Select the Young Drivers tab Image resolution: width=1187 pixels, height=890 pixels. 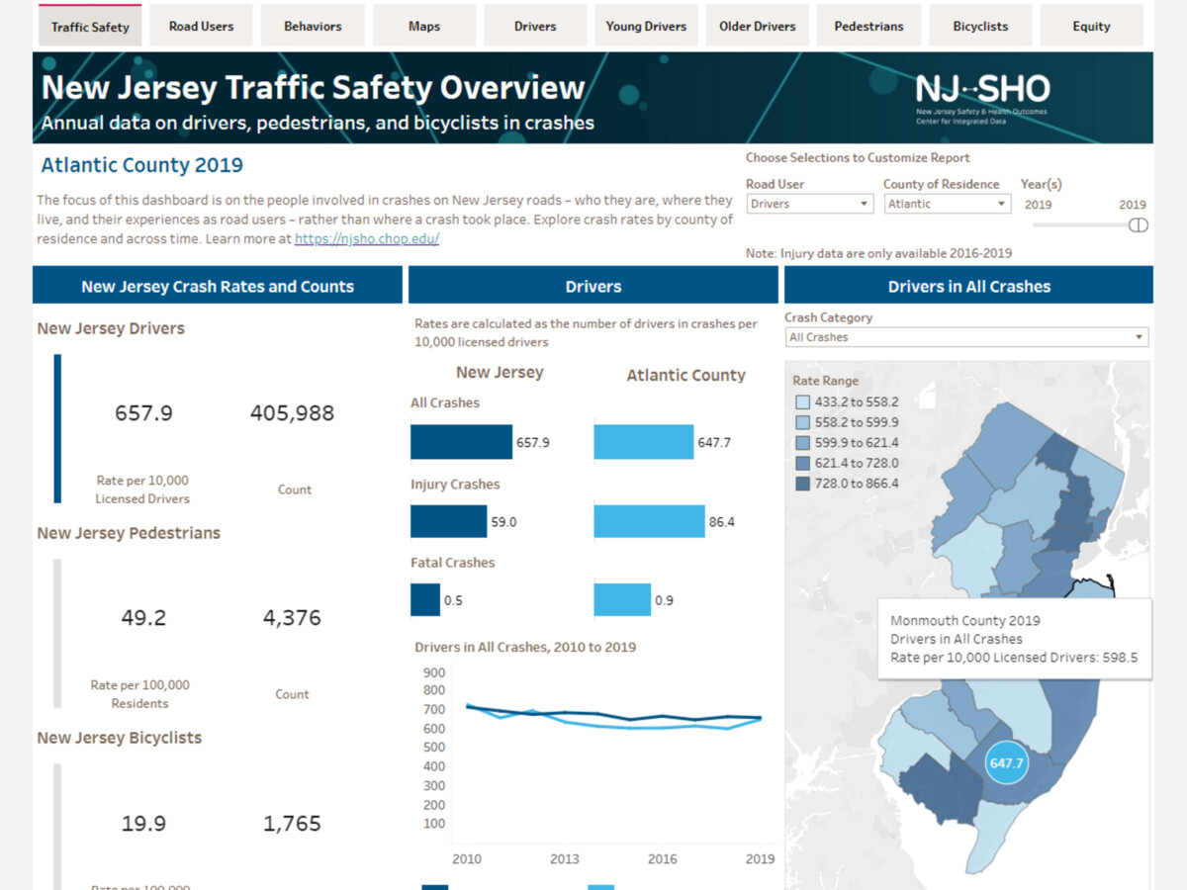tap(646, 27)
